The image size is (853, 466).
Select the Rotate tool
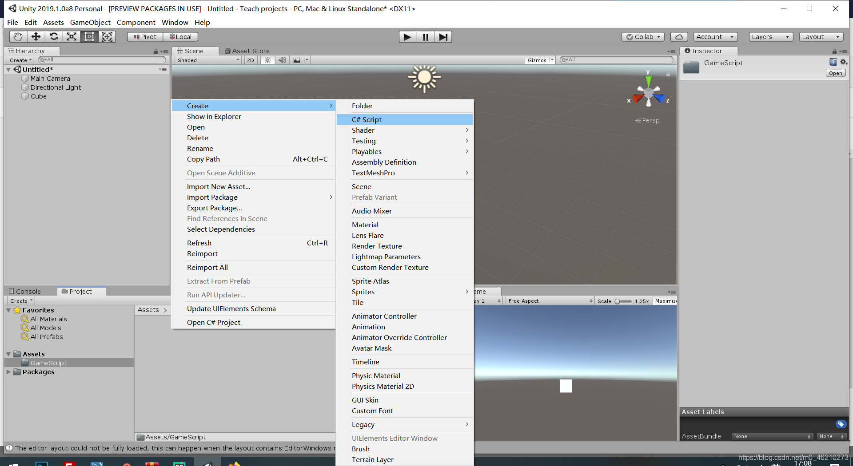(54, 37)
